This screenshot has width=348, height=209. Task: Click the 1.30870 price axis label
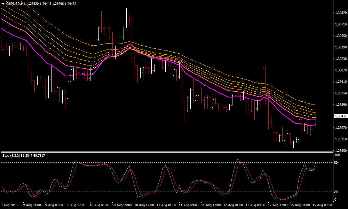tap(340, 13)
